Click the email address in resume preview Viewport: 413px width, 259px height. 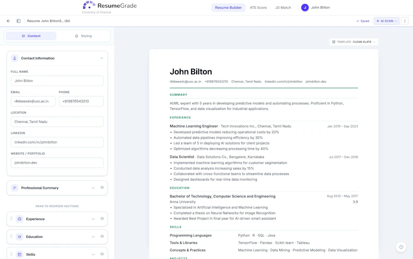[185, 82]
